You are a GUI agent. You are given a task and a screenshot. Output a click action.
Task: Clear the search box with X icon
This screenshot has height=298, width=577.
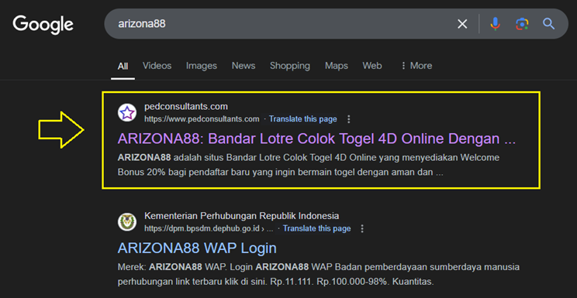click(462, 24)
